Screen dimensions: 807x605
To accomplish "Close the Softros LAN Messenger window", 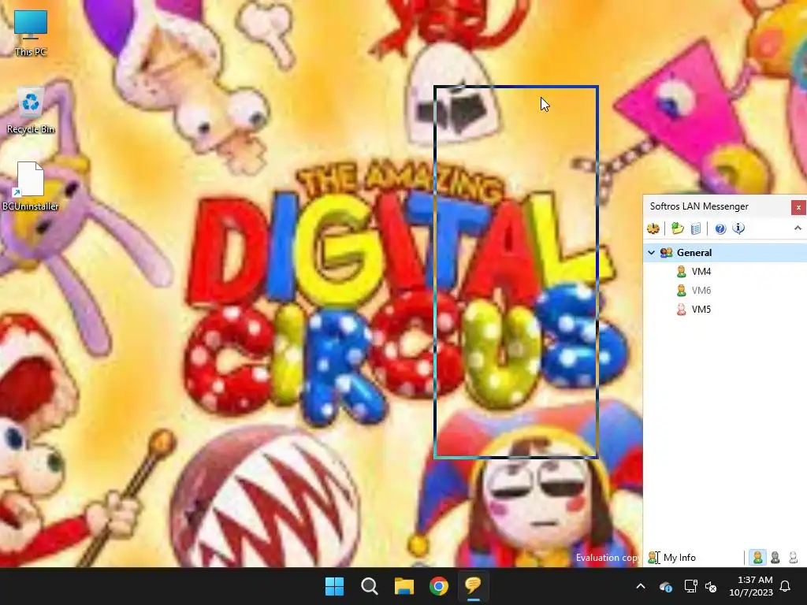I will (798, 207).
